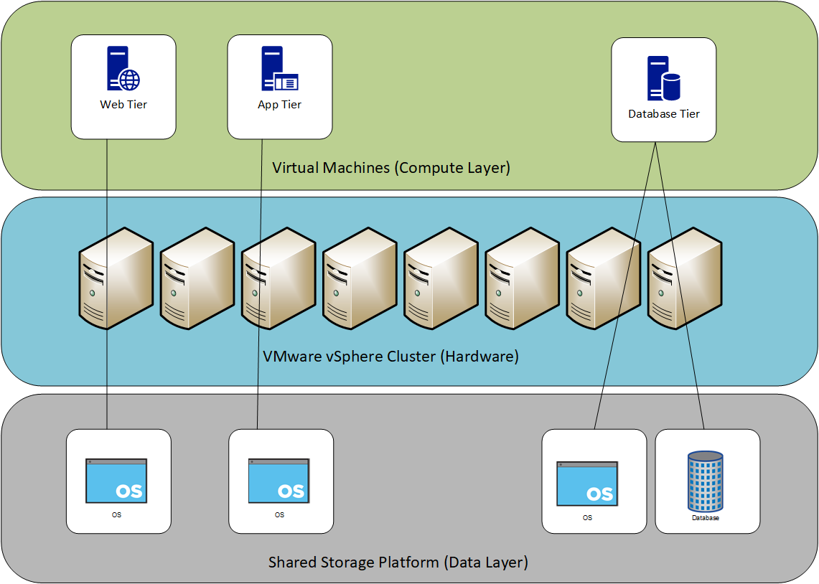Image resolution: width=819 pixels, height=584 pixels.
Task: Select the OS icon connected to Database Tier
Action: click(x=588, y=484)
